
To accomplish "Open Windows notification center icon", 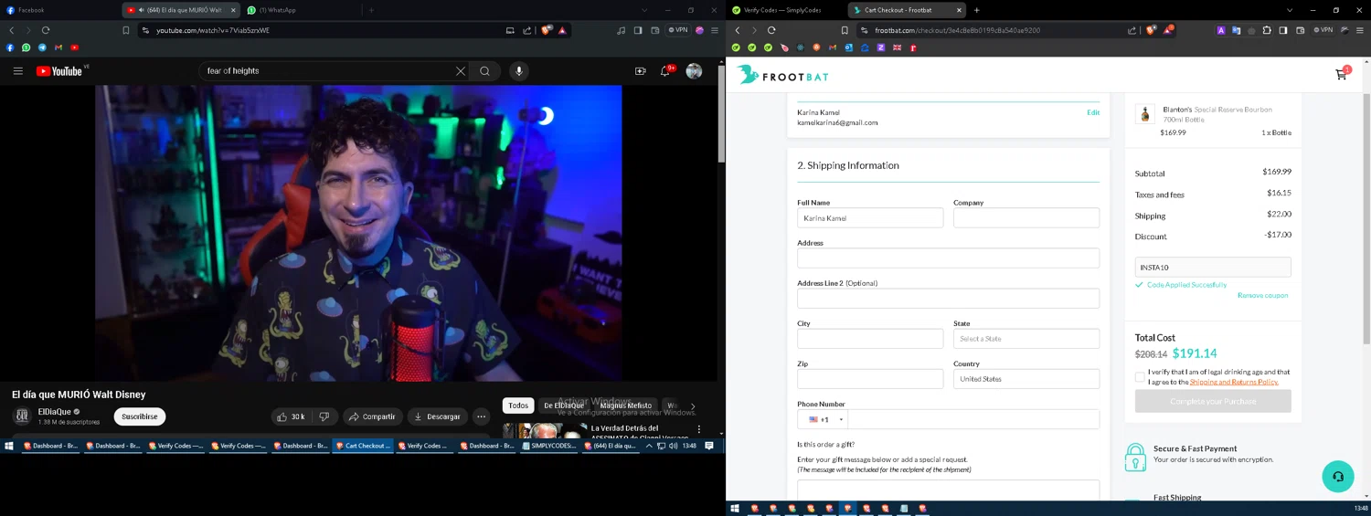I will 709,446.
